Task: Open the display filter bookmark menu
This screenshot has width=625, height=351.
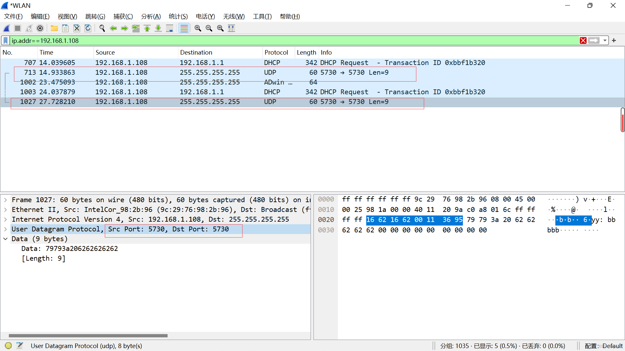Action: (x=6, y=41)
